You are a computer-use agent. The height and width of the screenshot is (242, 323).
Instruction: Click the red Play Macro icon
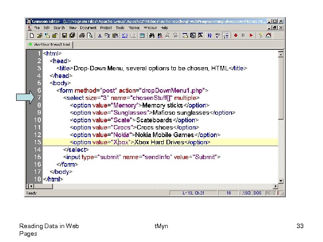click(x=251, y=35)
